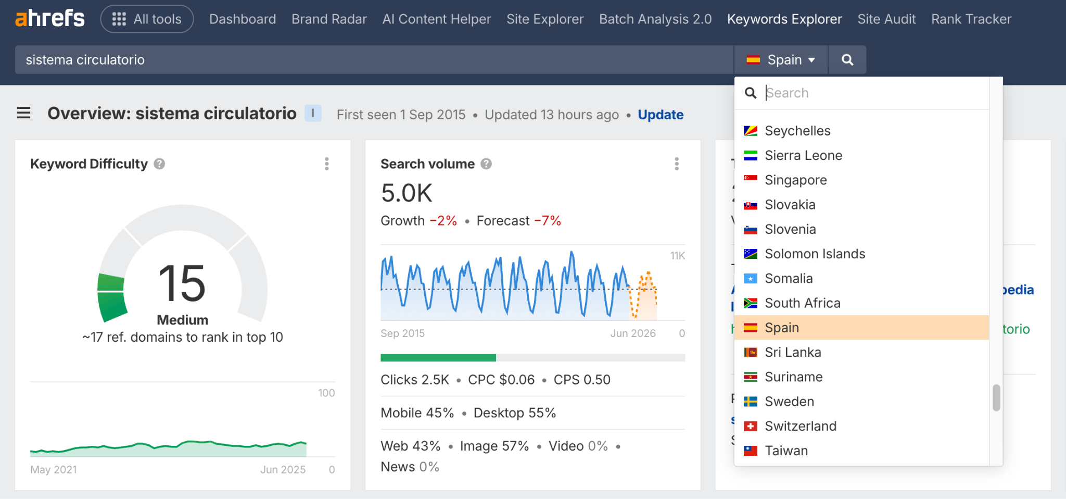Open the Spain country selector arrow
The width and height of the screenshot is (1066, 499).
(811, 59)
